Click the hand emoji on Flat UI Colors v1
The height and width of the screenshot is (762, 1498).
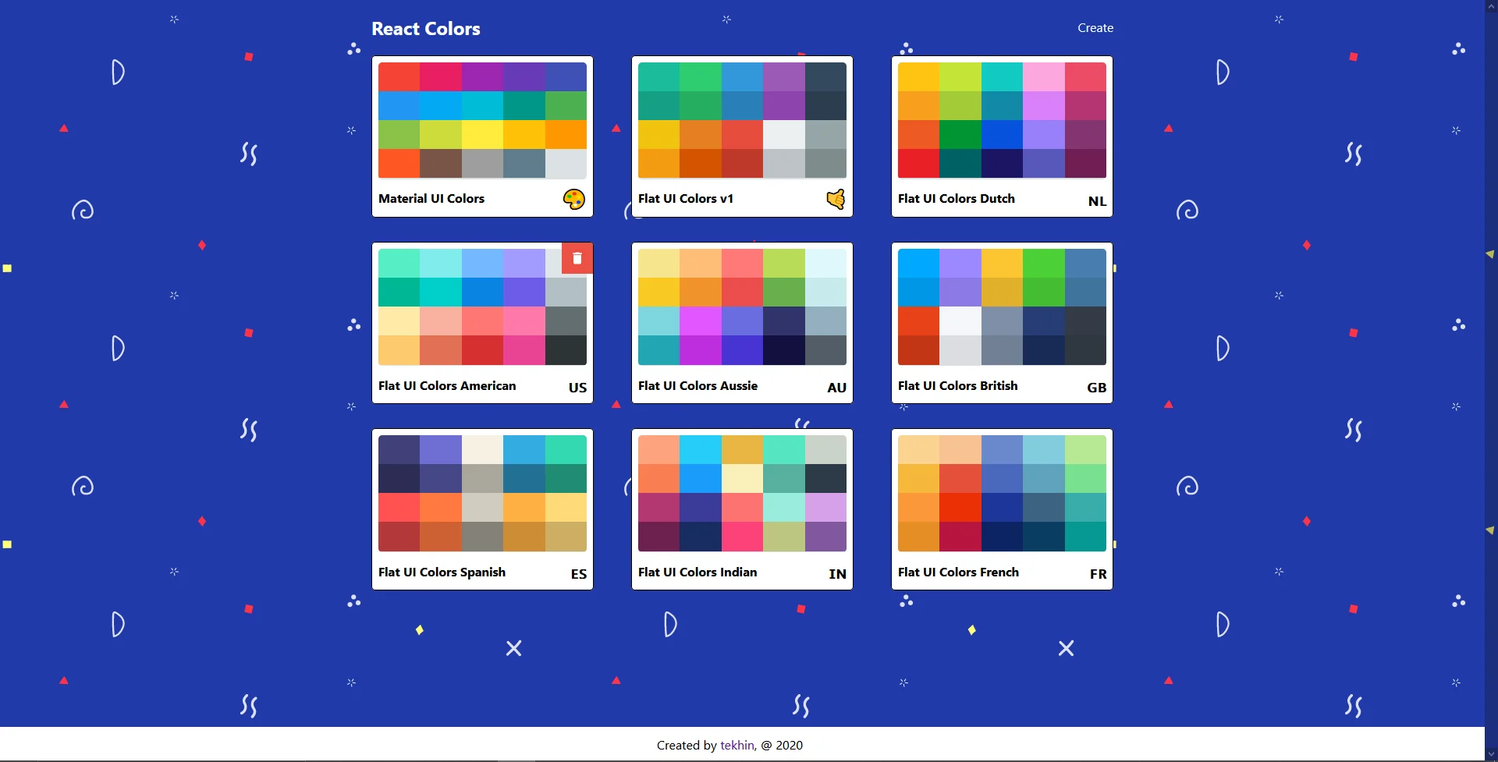pyautogui.click(x=836, y=200)
